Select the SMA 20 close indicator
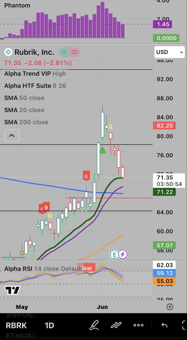This screenshot has width=187, height=340. (x=24, y=110)
